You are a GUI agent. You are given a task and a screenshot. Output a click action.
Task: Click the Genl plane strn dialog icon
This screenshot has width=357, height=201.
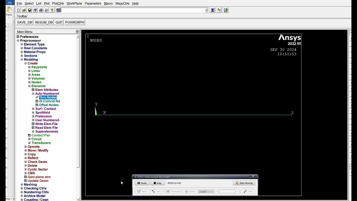[x=26, y=177]
